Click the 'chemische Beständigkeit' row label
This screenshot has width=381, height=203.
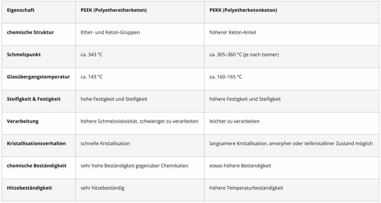click(37, 166)
